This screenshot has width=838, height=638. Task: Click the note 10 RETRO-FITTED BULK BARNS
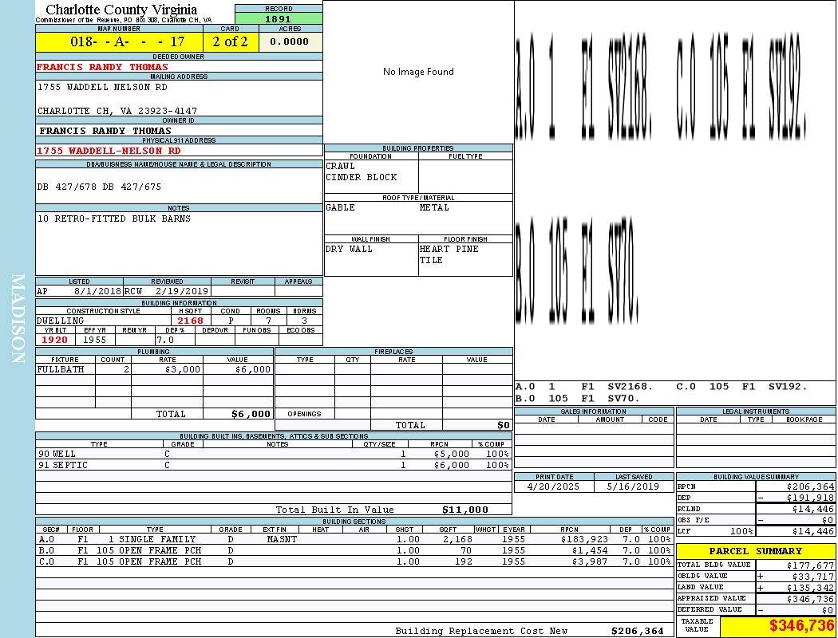click(x=114, y=219)
